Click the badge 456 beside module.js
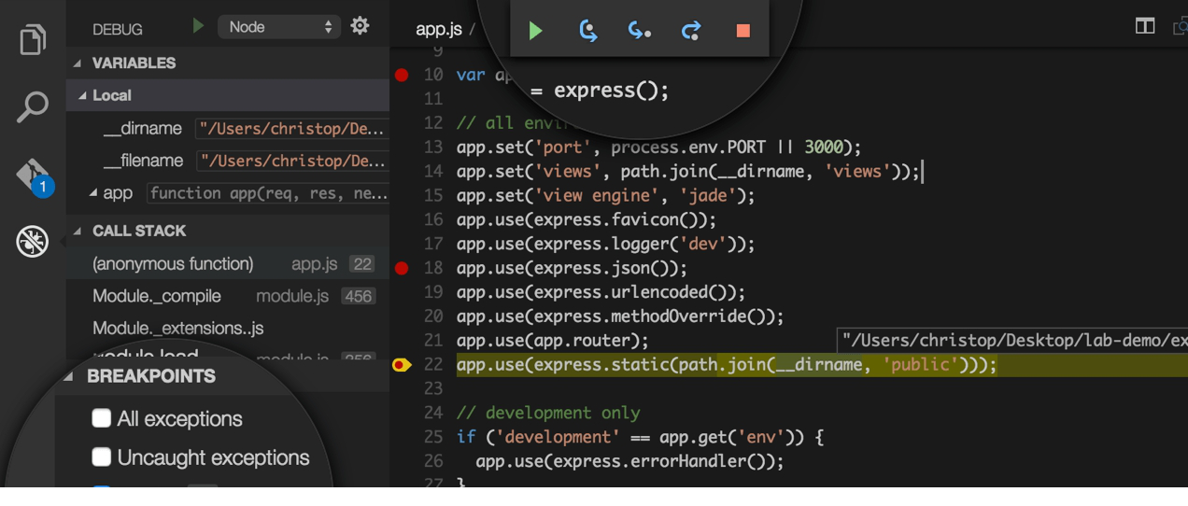Screen dimensions: 1188x506 point(358,296)
